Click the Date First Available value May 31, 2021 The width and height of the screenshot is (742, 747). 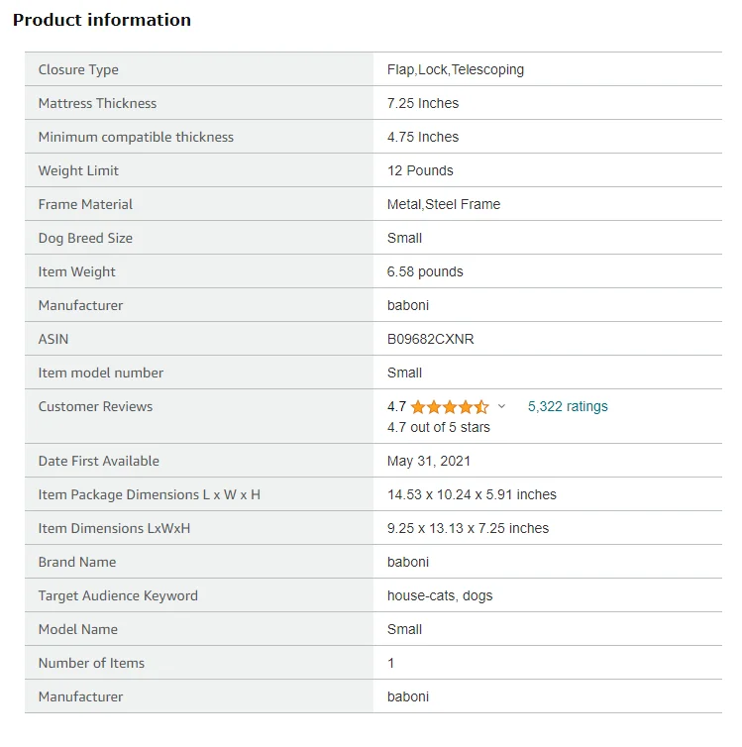[429, 461]
